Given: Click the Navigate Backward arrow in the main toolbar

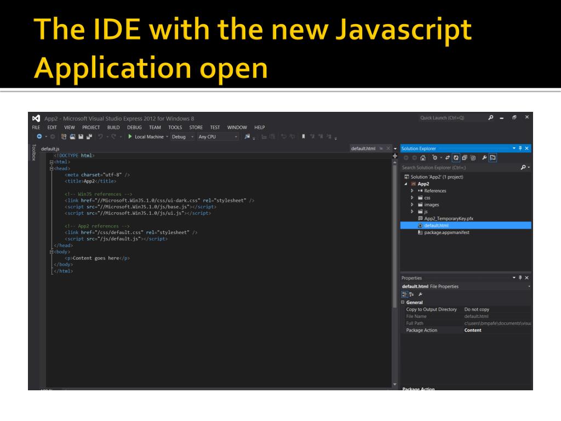Looking at the screenshot, I should pyautogui.click(x=39, y=136).
